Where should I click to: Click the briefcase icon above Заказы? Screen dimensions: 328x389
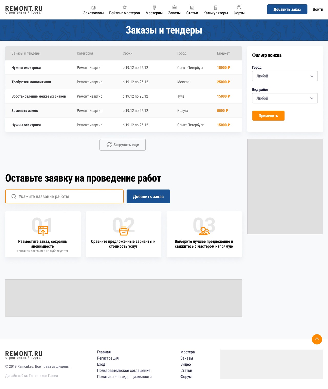click(174, 7)
